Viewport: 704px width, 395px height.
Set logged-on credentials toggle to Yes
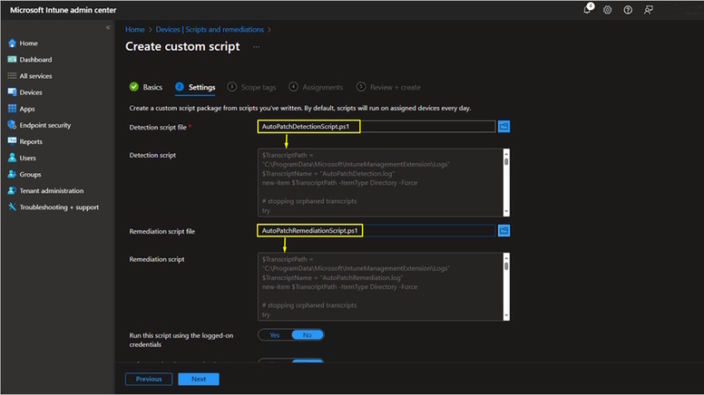point(275,335)
